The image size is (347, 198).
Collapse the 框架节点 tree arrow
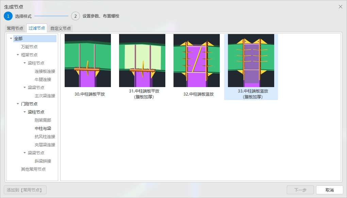click(x=18, y=55)
